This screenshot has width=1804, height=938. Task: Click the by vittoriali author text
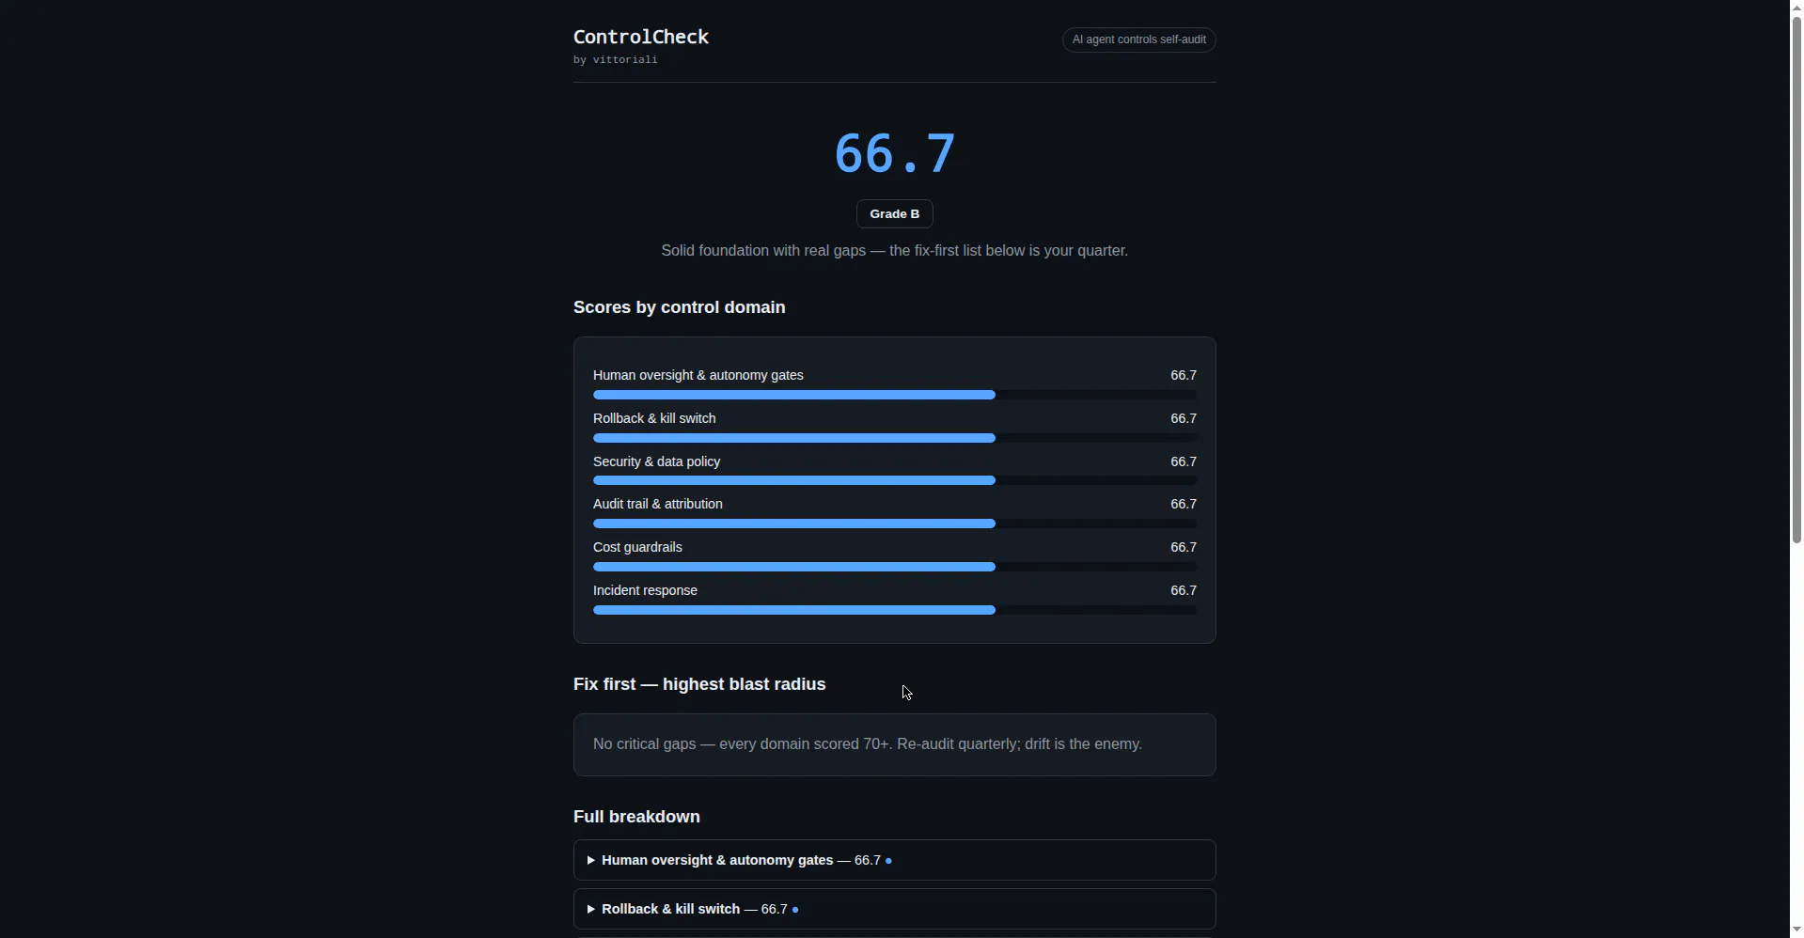click(x=616, y=59)
